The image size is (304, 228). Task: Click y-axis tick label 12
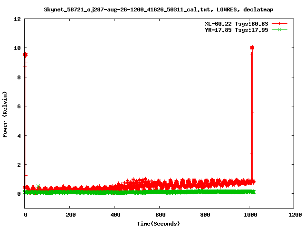point(17,19)
